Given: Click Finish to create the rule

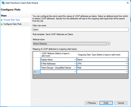Looking at the screenshot, I should point(106,103).
